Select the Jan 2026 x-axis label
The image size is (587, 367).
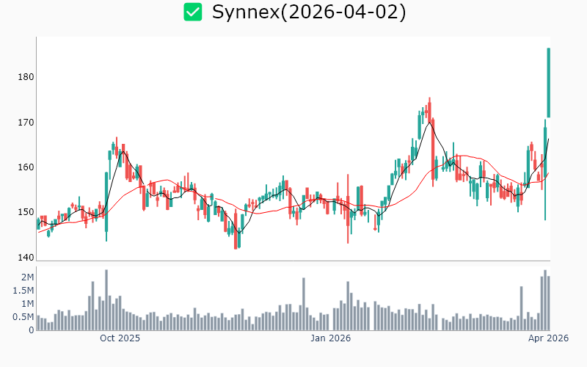330,338
